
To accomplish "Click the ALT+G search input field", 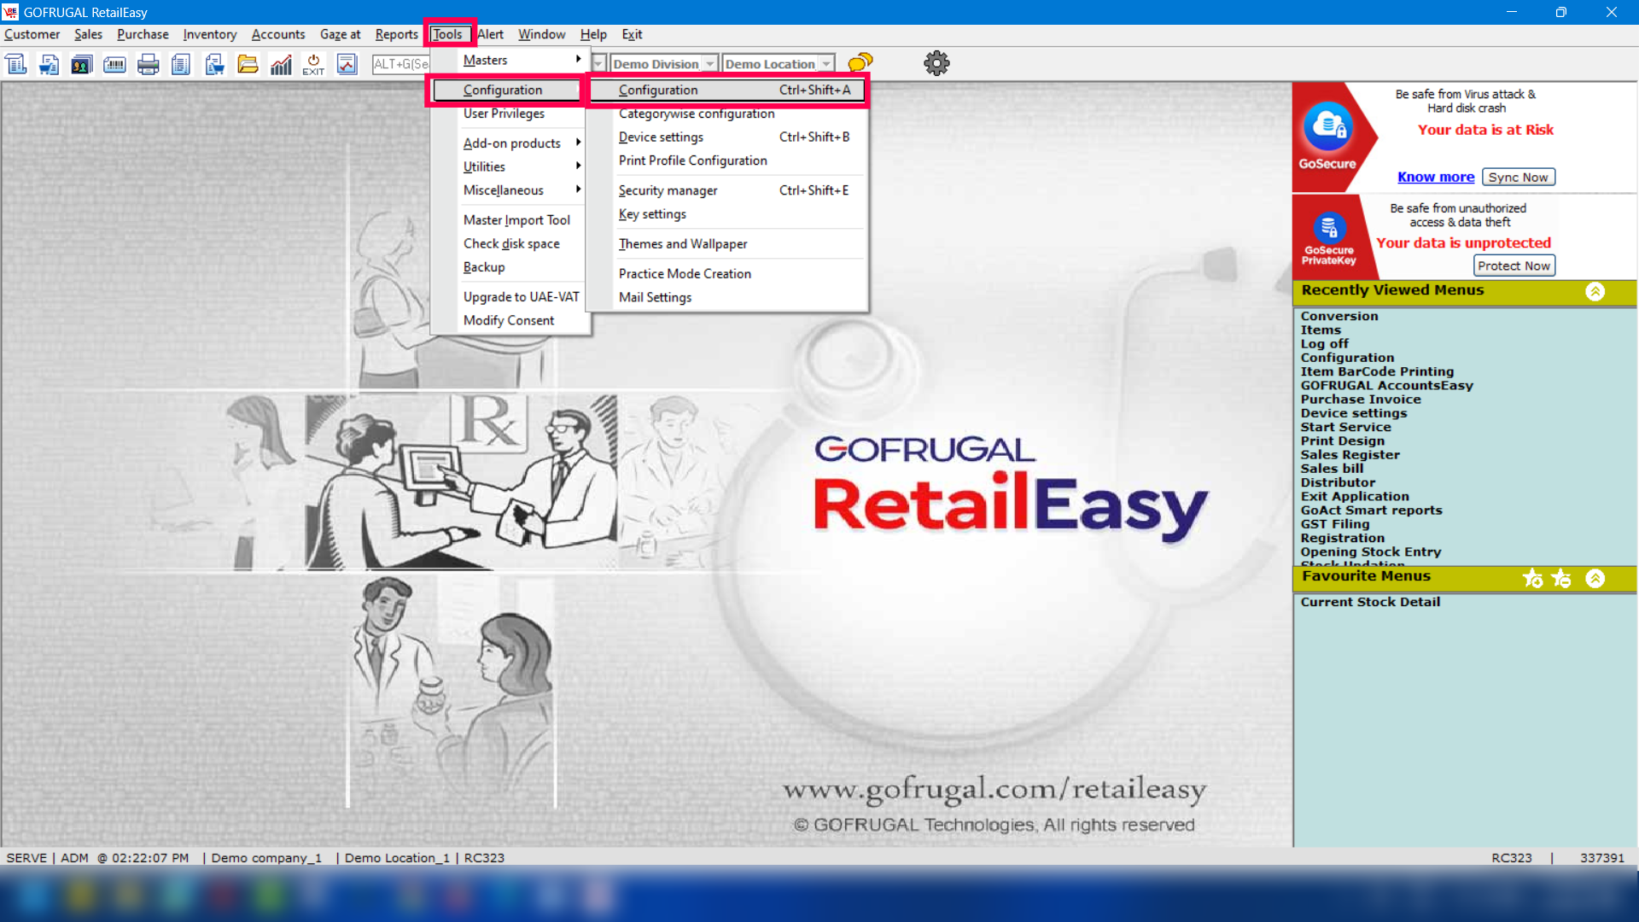I will click(x=401, y=64).
